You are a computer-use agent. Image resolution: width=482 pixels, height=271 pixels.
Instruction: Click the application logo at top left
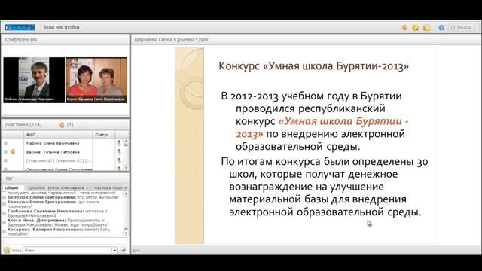click(20, 27)
